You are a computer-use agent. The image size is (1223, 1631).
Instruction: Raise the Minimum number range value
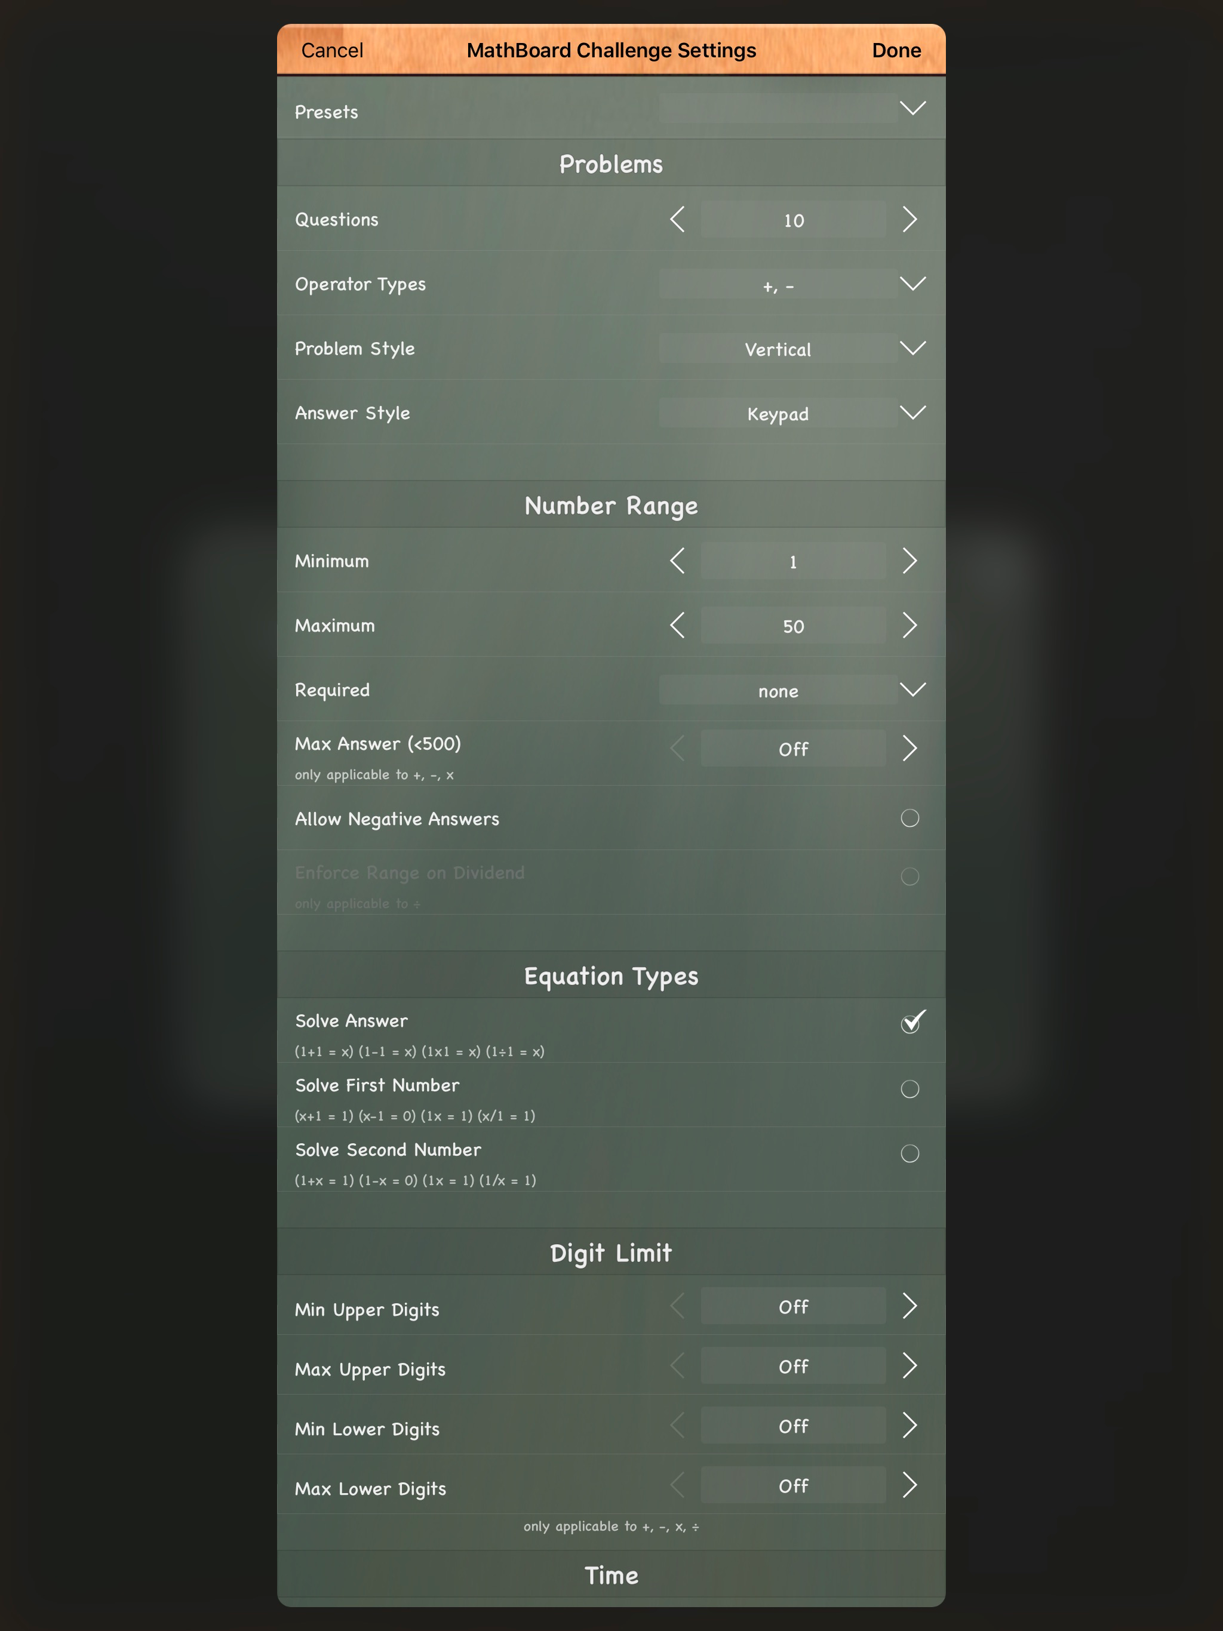[x=909, y=561]
